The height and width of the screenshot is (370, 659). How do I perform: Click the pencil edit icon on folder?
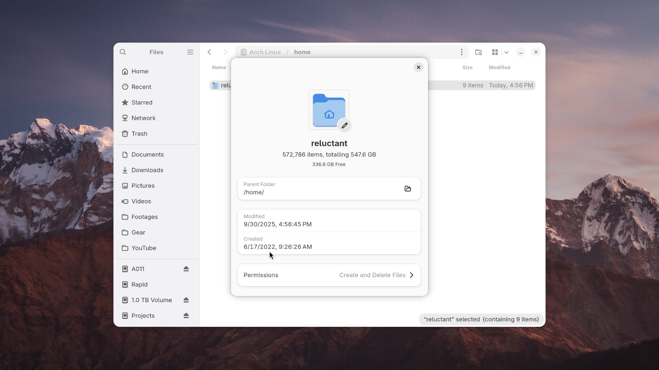point(345,126)
